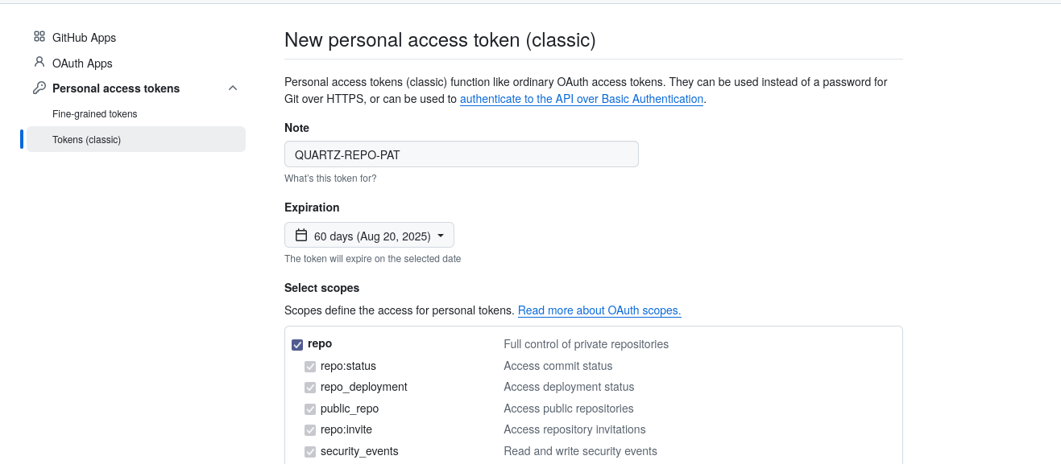Click the calendar icon in Expiration selector

click(301, 236)
